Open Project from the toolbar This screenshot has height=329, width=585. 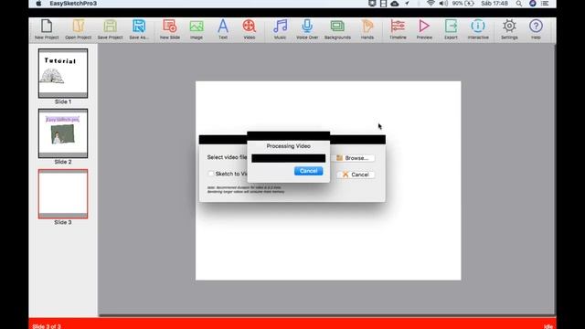79,29
